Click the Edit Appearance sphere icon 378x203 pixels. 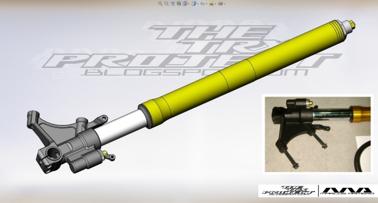(x=212, y=3)
